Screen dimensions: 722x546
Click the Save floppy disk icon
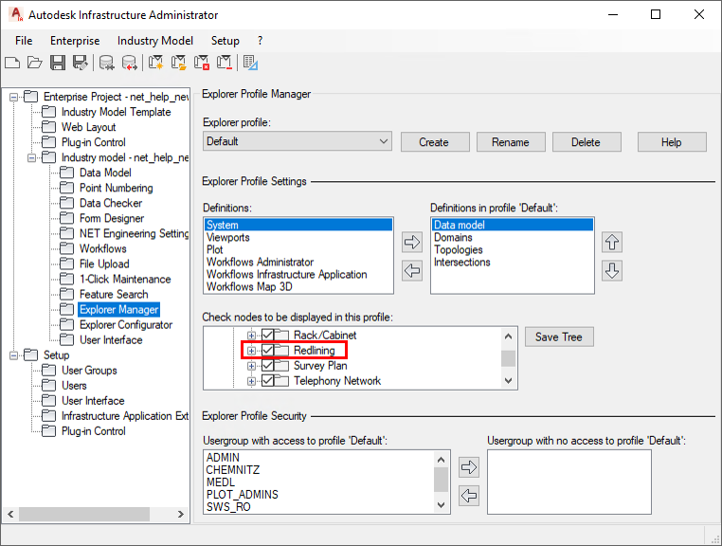58,63
